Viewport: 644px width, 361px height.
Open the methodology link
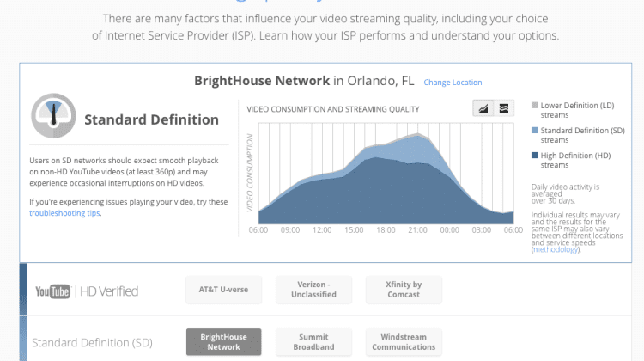click(556, 249)
